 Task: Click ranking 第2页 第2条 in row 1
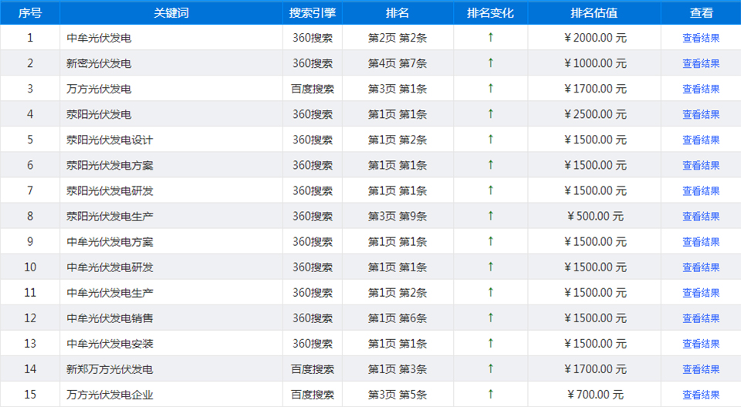tap(398, 38)
